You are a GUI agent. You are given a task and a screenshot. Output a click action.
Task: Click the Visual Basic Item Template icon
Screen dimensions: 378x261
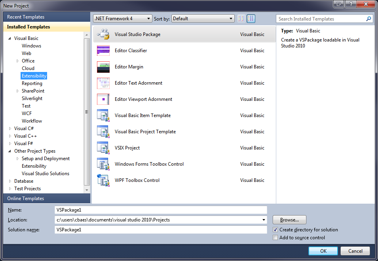pyautogui.click(x=103, y=115)
